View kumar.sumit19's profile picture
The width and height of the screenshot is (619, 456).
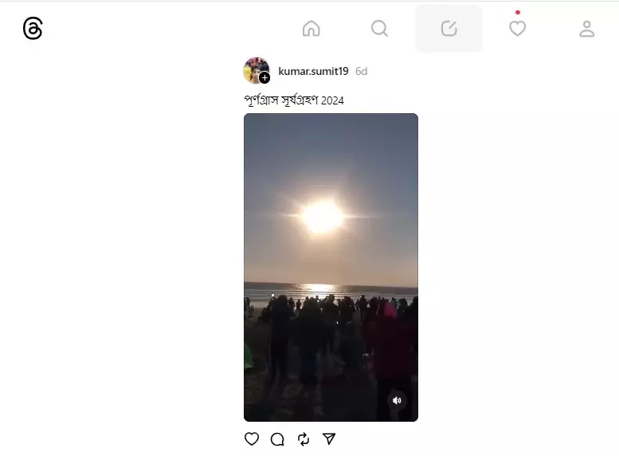coord(256,70)
